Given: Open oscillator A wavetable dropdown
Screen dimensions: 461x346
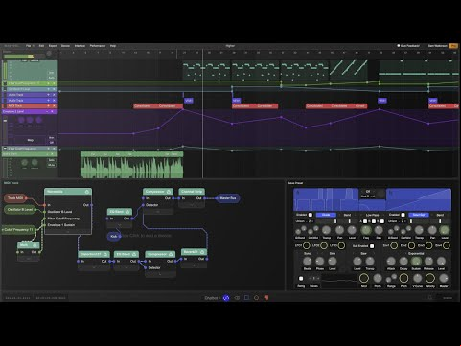Looking at the screenshot, I should pos(326,215).
